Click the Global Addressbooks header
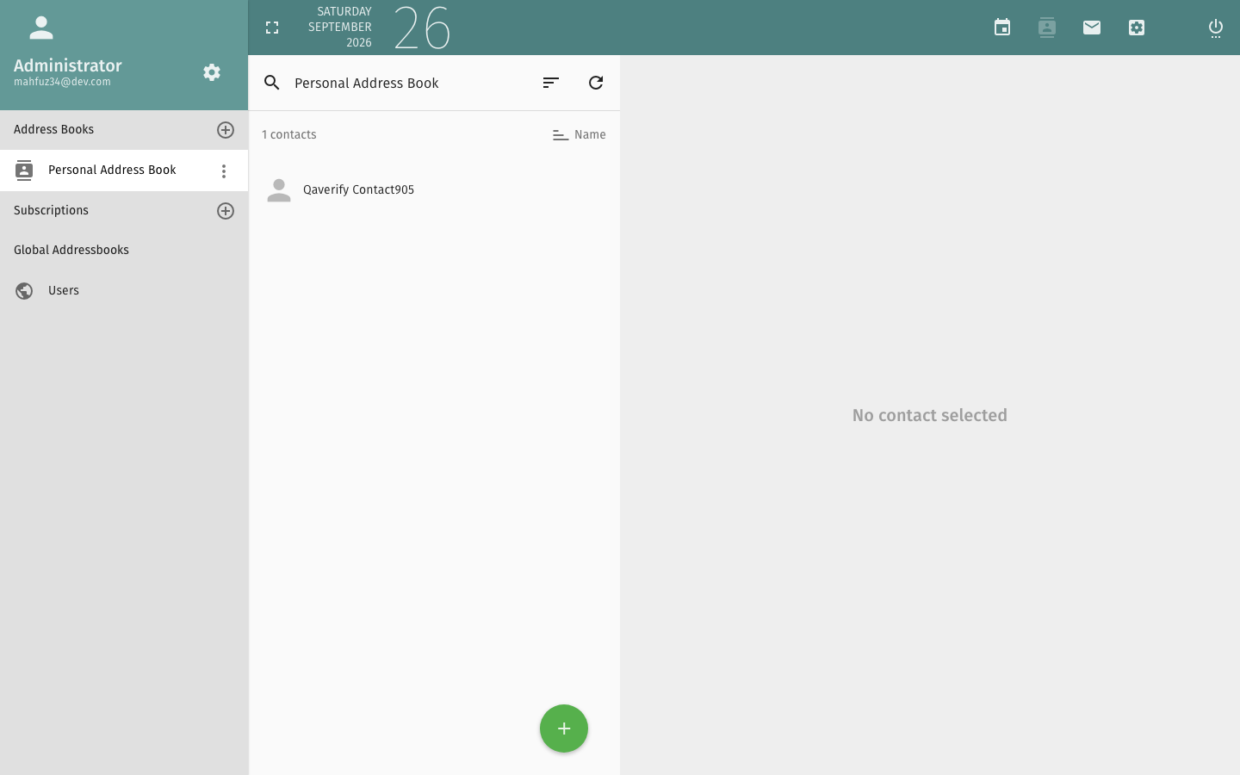Screen dimensions: 1240x775 pos(71,251)
